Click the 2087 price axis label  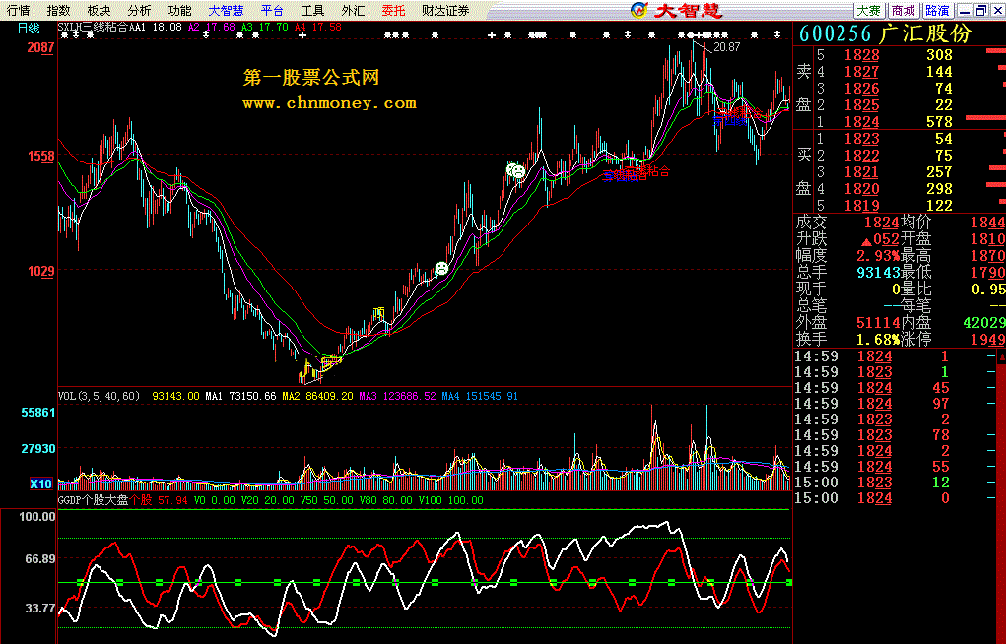tap(41, 47)
